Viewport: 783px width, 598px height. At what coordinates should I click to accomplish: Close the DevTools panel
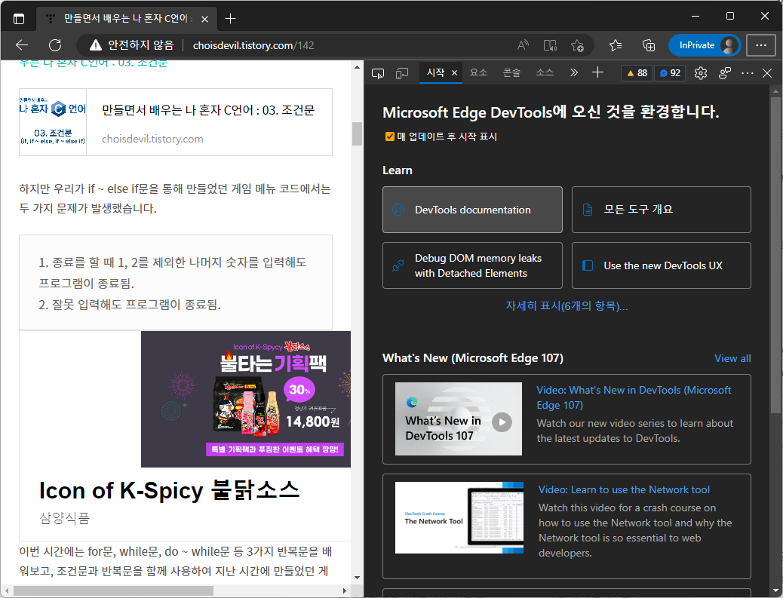pos(767,73)
